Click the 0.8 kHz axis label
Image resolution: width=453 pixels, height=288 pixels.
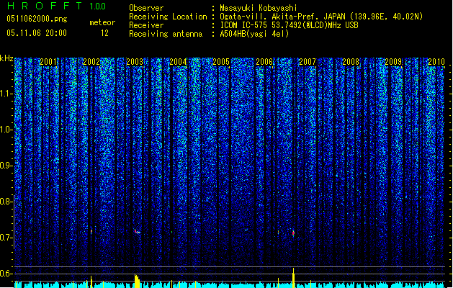(x=6, y=202)
